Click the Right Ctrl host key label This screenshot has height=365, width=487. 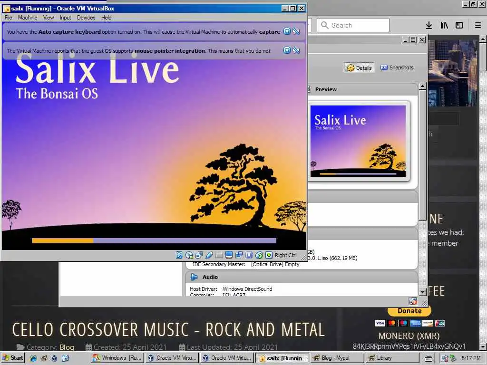point(286,255)
